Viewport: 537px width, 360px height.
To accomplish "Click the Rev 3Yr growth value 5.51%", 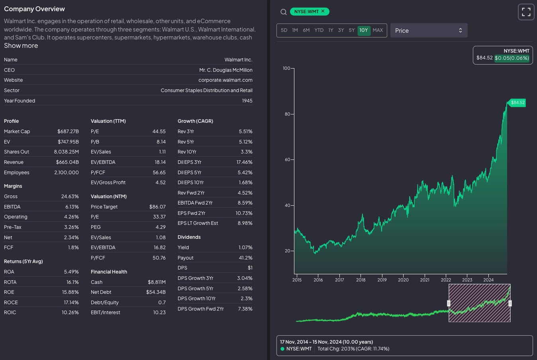I will point(245,132).
